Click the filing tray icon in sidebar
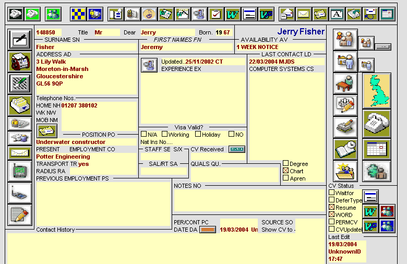 click(20, 105)
